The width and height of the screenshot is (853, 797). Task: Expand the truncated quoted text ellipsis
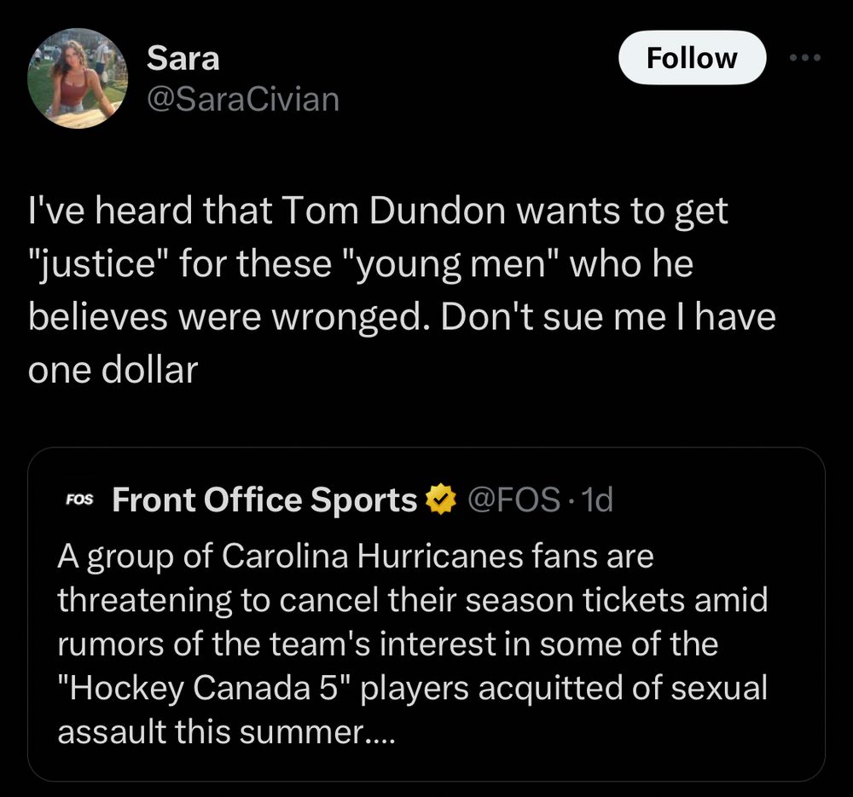(380, 732)
